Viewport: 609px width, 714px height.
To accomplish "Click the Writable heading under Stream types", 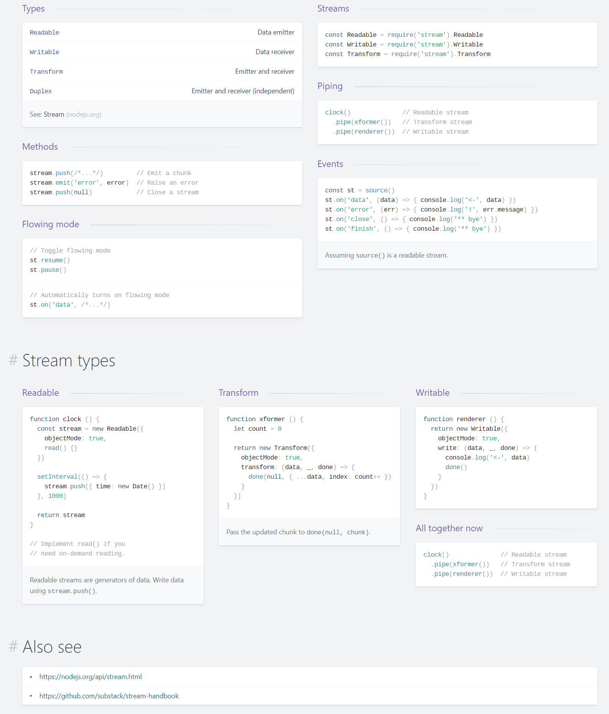I will pos(432,393).
